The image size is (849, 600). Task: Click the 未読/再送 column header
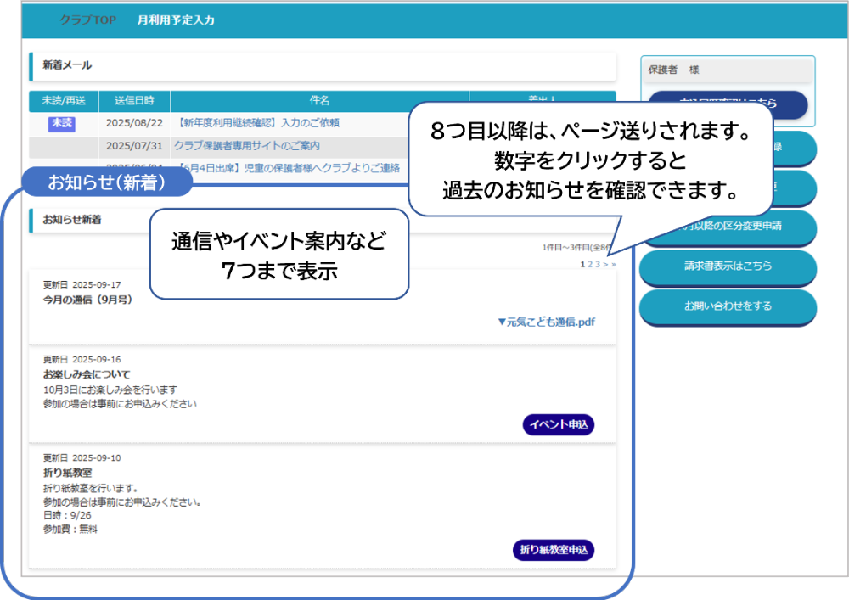point(63,100)
